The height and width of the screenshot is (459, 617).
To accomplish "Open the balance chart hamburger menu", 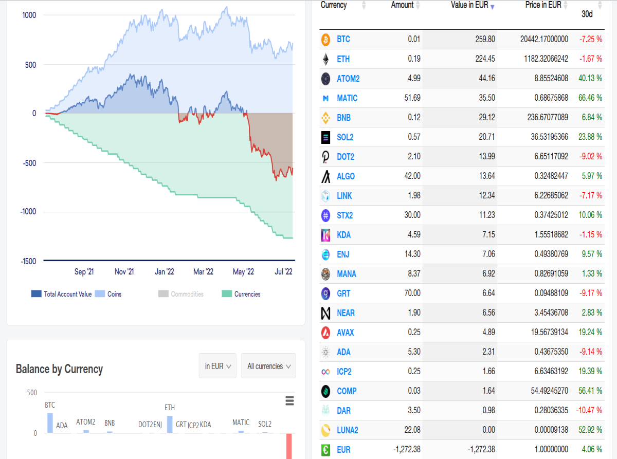I will click(289, 401).
